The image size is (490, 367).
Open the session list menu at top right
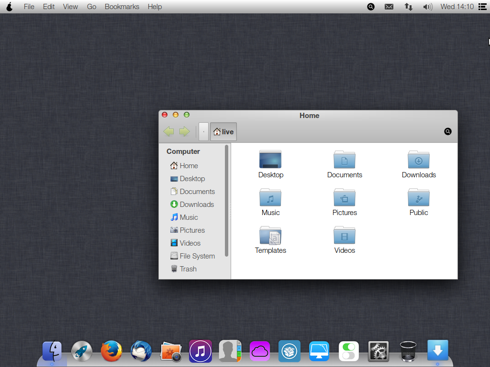(x=482, y=7)
